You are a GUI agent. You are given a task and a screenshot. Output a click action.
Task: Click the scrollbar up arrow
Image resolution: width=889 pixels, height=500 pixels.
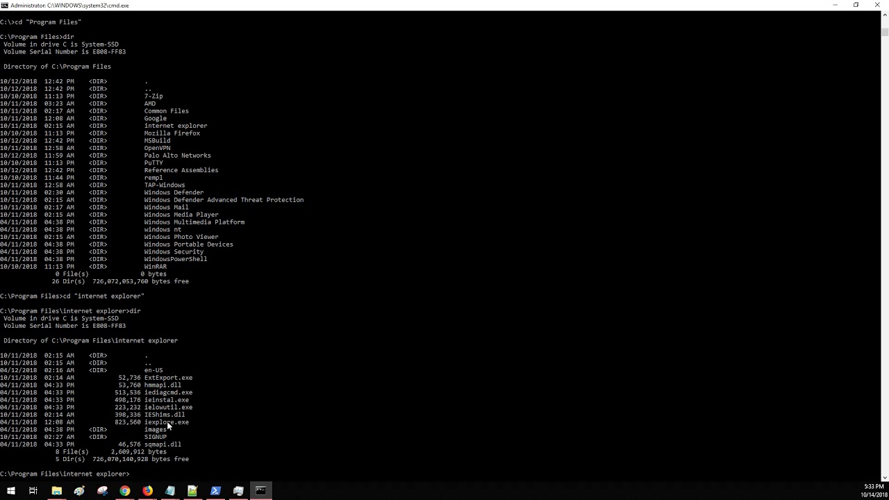(x=885, y=15)
